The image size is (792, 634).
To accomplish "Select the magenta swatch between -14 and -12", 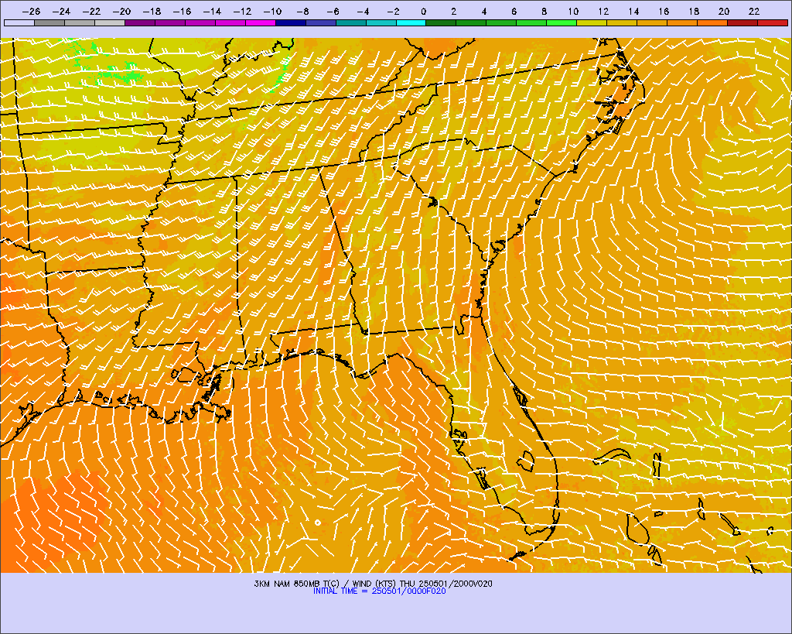I will [230, 22].
